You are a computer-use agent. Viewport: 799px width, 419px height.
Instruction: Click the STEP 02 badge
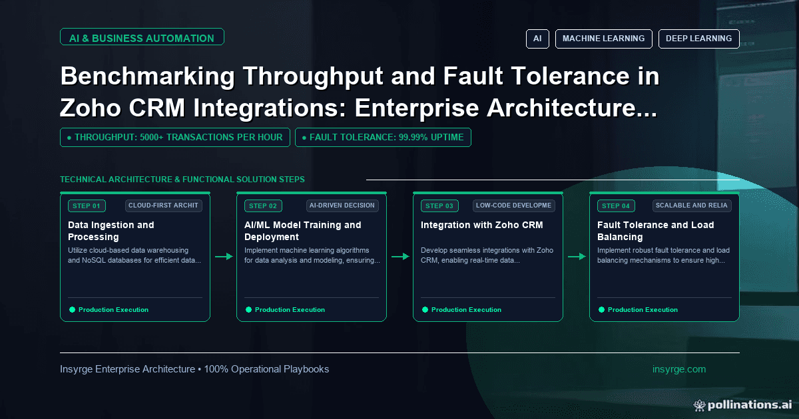coord(263,206)
